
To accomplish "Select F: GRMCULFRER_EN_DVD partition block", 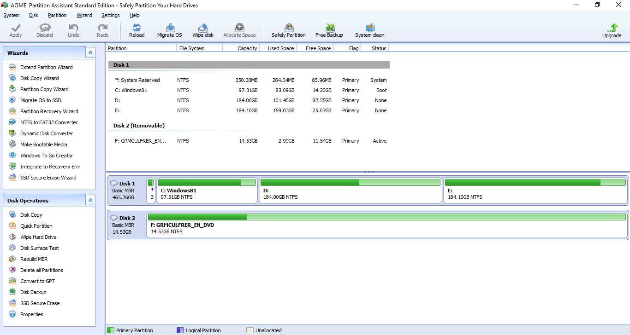I will pyautogui.click(x=386, y=225).
